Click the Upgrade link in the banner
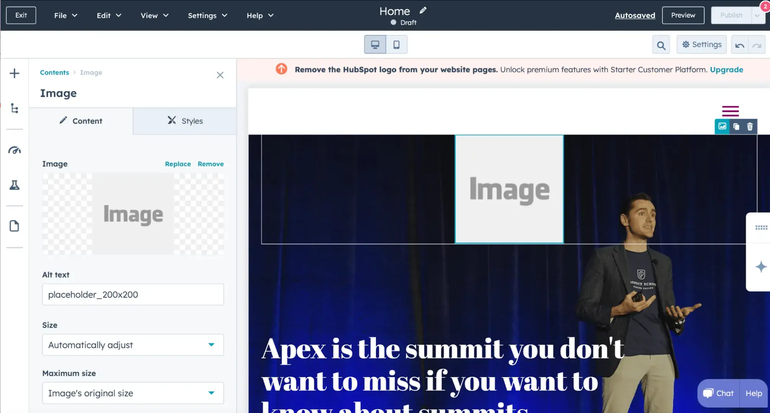The image size is (770, 413). (x=726, y=70)
